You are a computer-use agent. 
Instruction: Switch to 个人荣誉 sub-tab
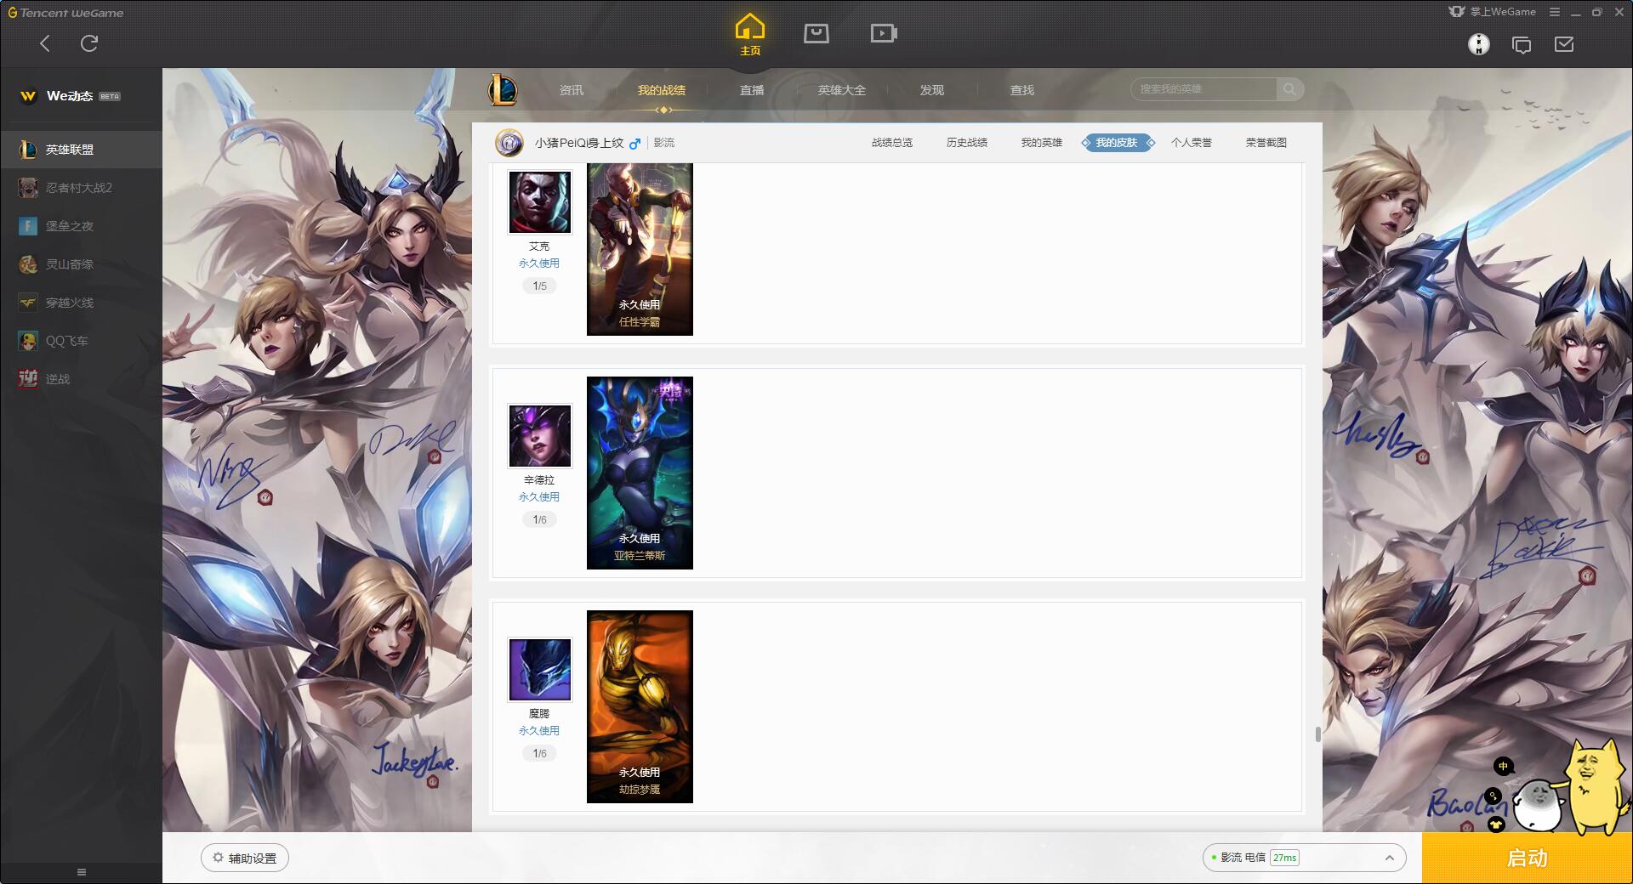coord(1192,143)
